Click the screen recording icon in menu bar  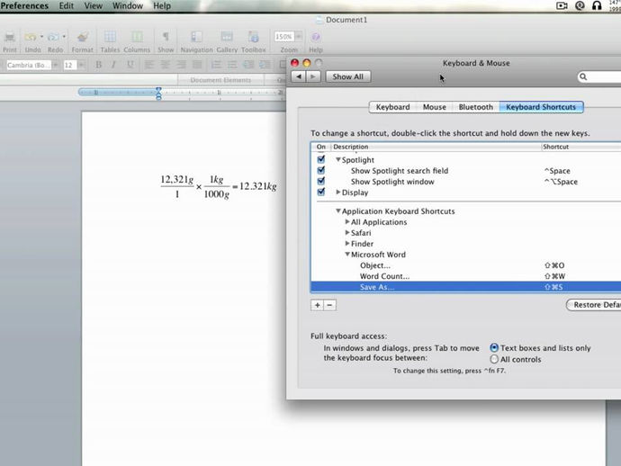562,5
